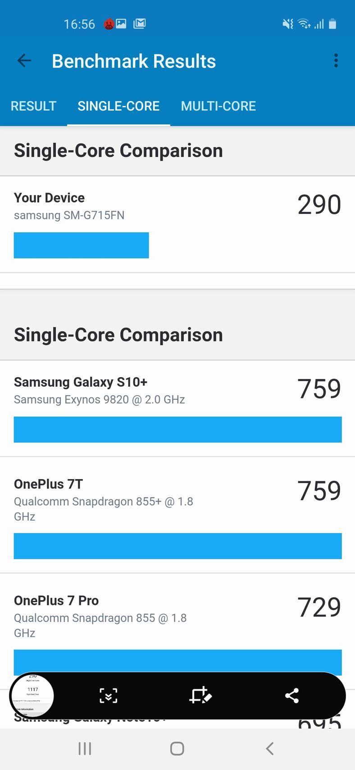The width and height of the screenshot is (355, 770).
Task: Tap the battery icon in status bar
Action: tap(332, 24)
